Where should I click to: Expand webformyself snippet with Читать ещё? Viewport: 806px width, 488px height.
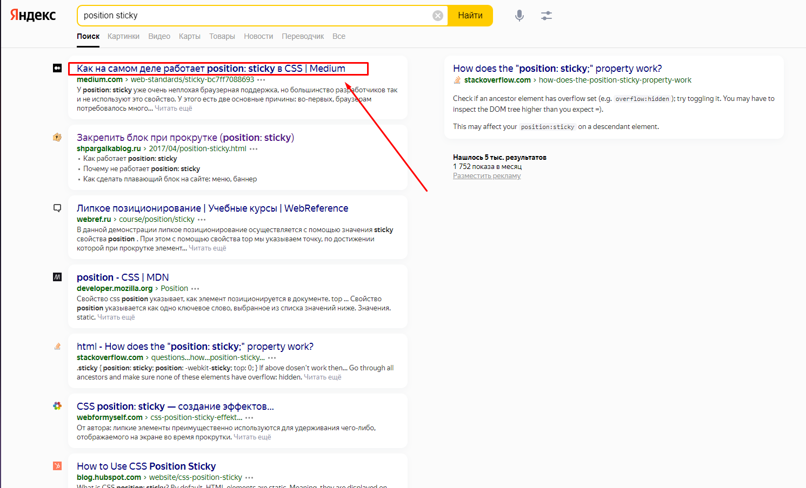pyautogui.click(x=252, y=437)
